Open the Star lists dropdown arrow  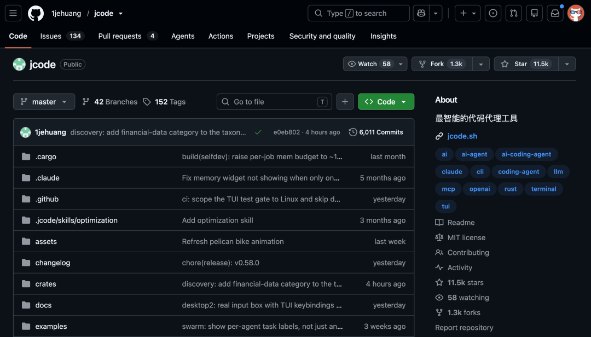567,64
